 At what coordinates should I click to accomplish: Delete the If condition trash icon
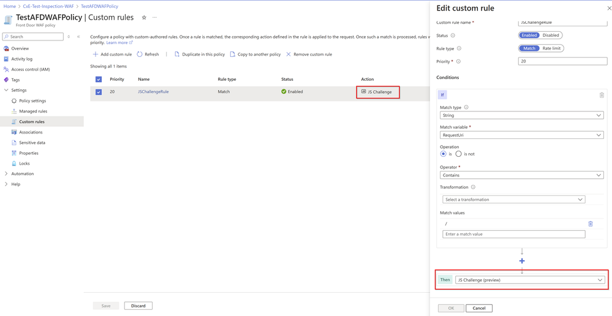602,95
